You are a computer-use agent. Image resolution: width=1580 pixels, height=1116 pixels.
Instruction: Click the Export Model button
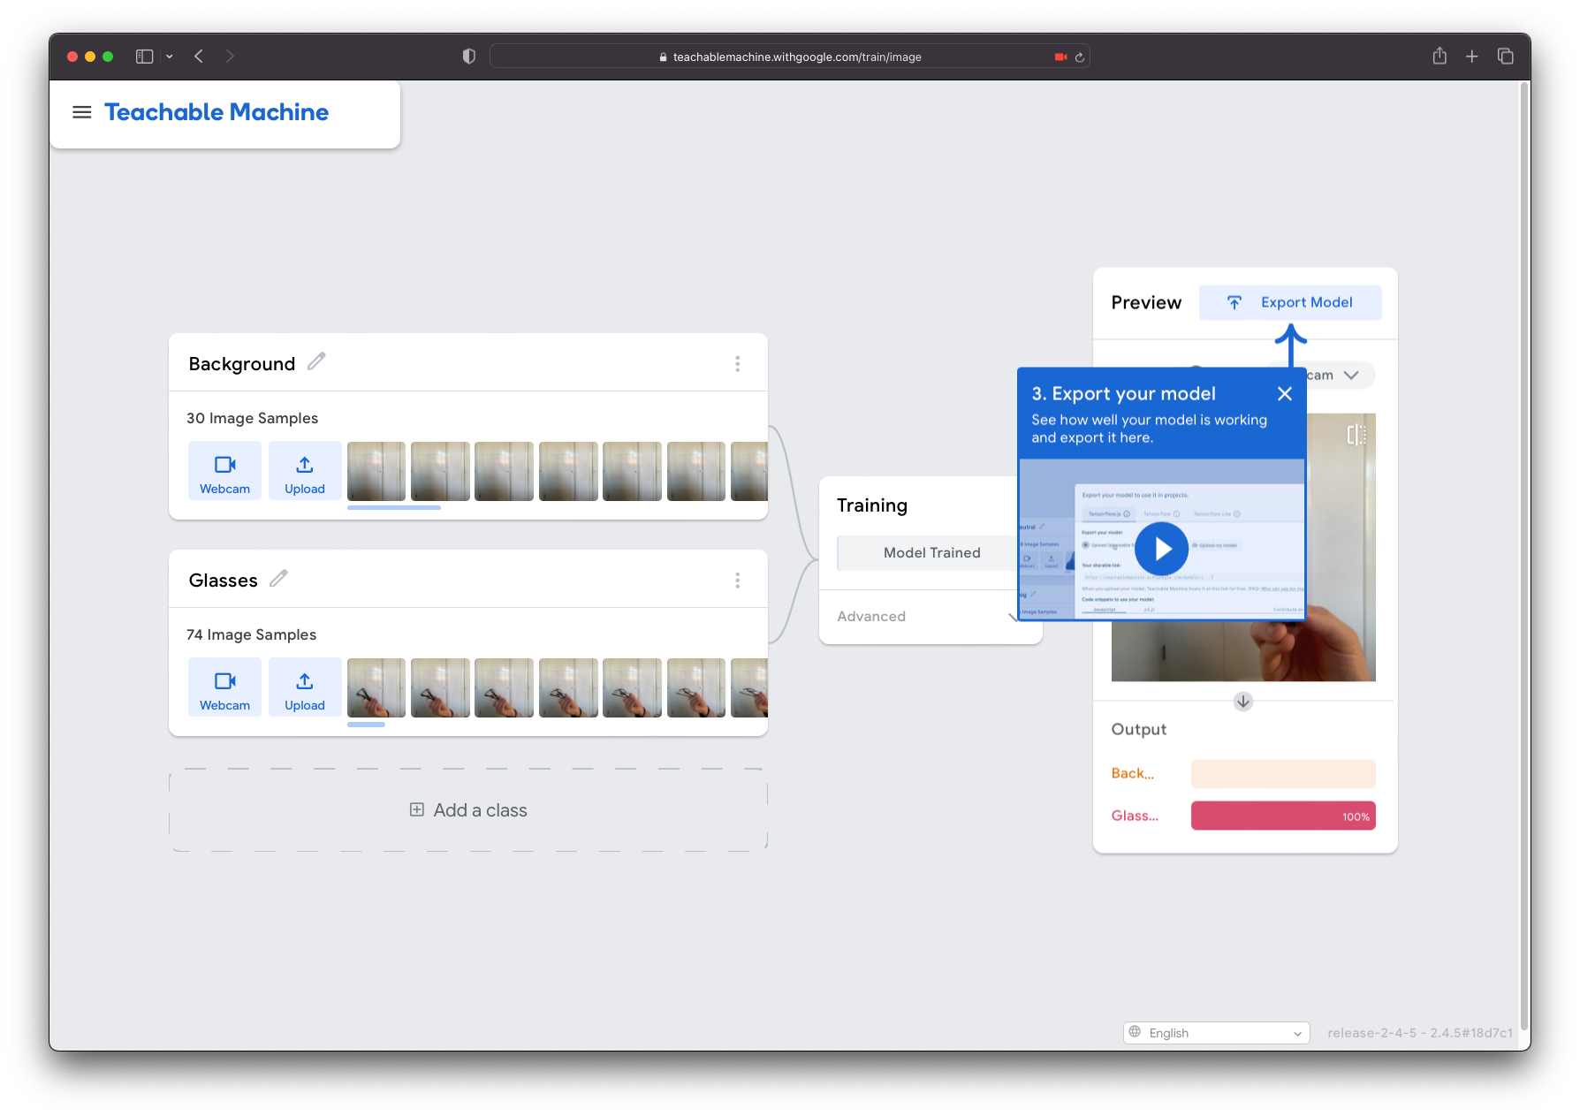[1290, 302]
